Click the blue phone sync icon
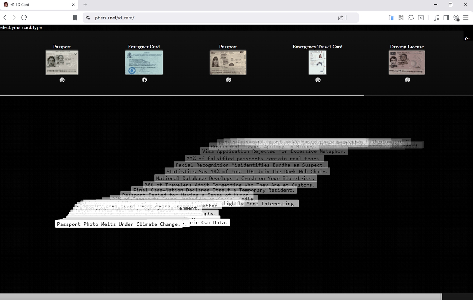The width and height of the screenshot is (473, 300). coord(391,18)
